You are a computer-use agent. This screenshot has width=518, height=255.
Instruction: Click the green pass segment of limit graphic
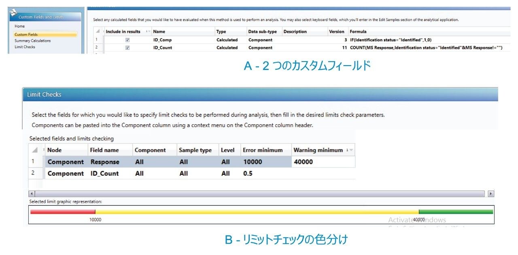[x=456, y=212]
